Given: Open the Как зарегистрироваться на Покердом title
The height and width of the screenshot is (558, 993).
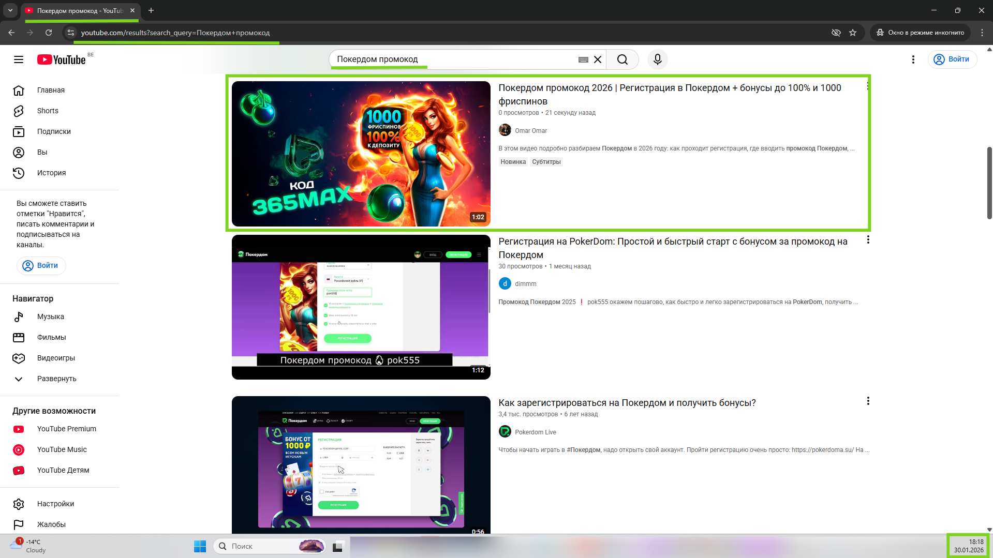Looking at the screenshot, I should (x=627, y=403).
